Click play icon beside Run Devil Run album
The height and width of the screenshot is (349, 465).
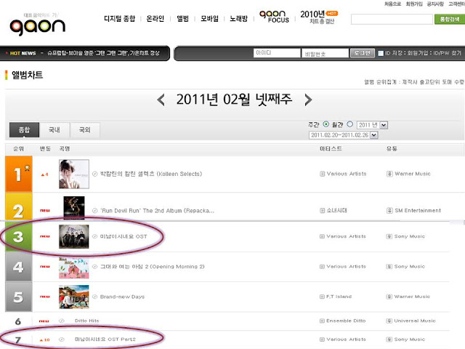coord(95,210)
